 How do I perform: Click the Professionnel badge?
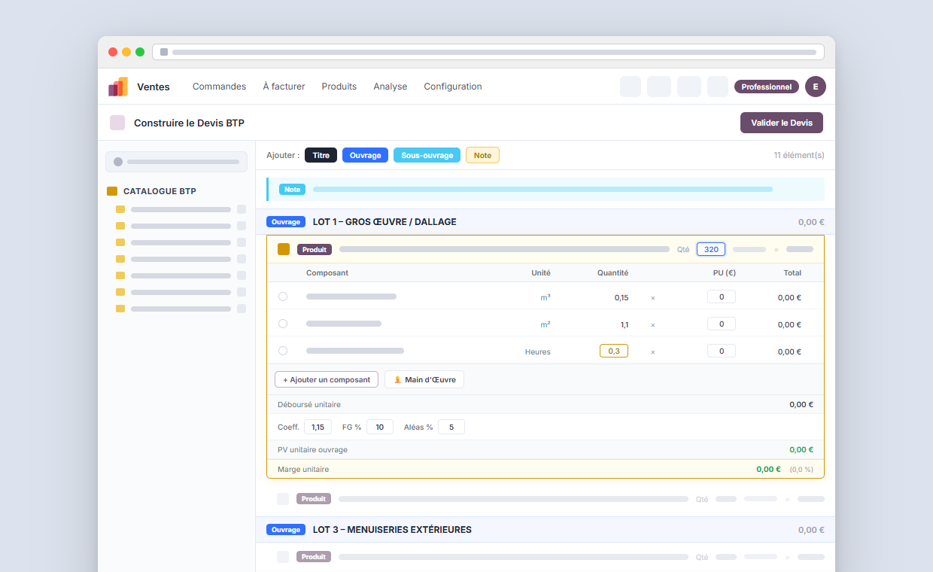click(767, 87)
